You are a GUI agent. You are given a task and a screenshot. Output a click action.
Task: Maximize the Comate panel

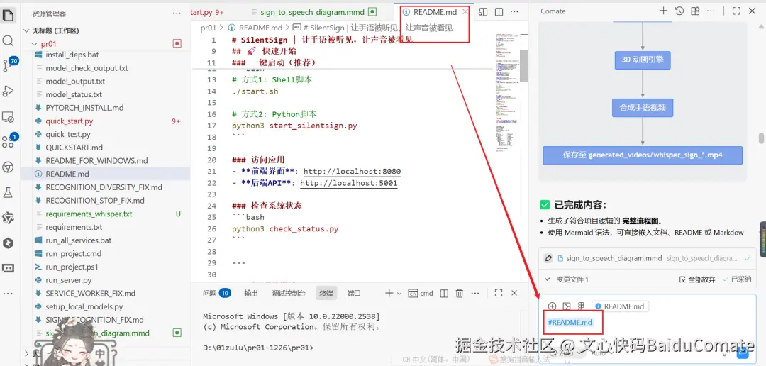coord(736,11)
